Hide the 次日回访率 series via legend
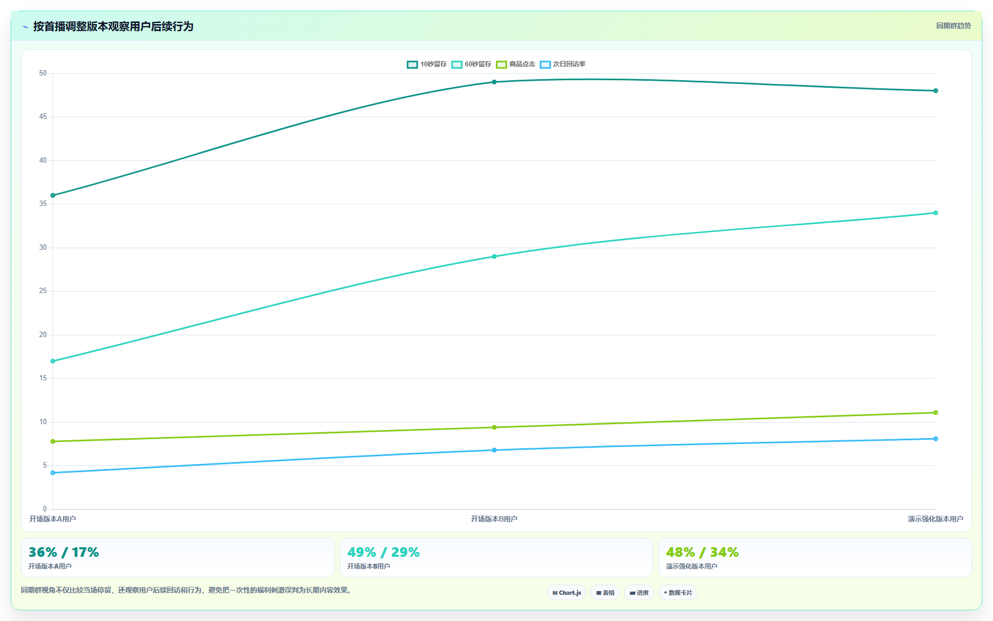993x621 pixels. pos(562,64)
